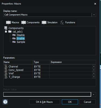Switch to the Components tab

(x=30, y=22)
